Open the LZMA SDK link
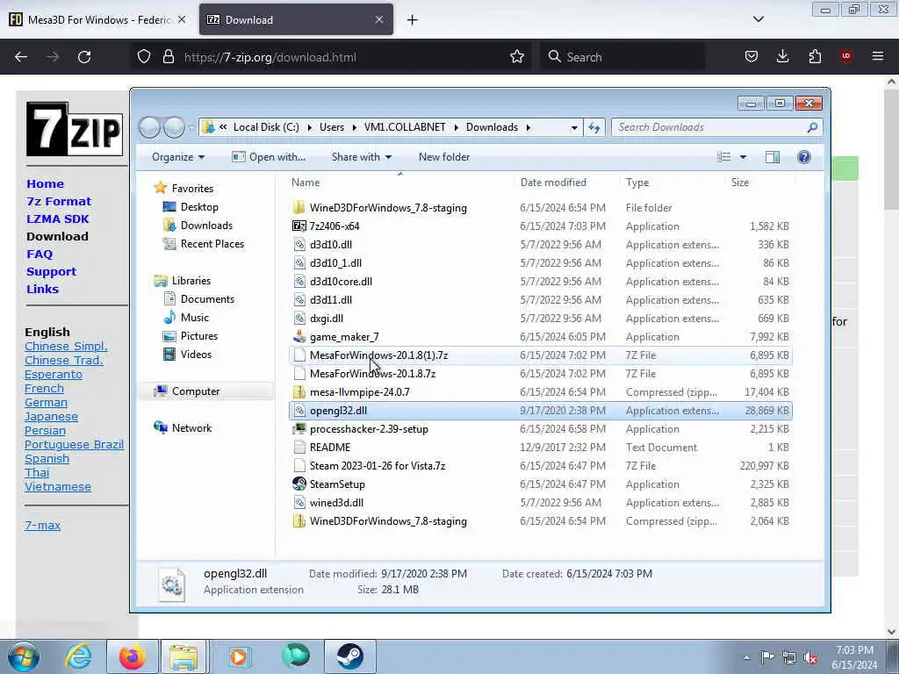 (57, 219)
